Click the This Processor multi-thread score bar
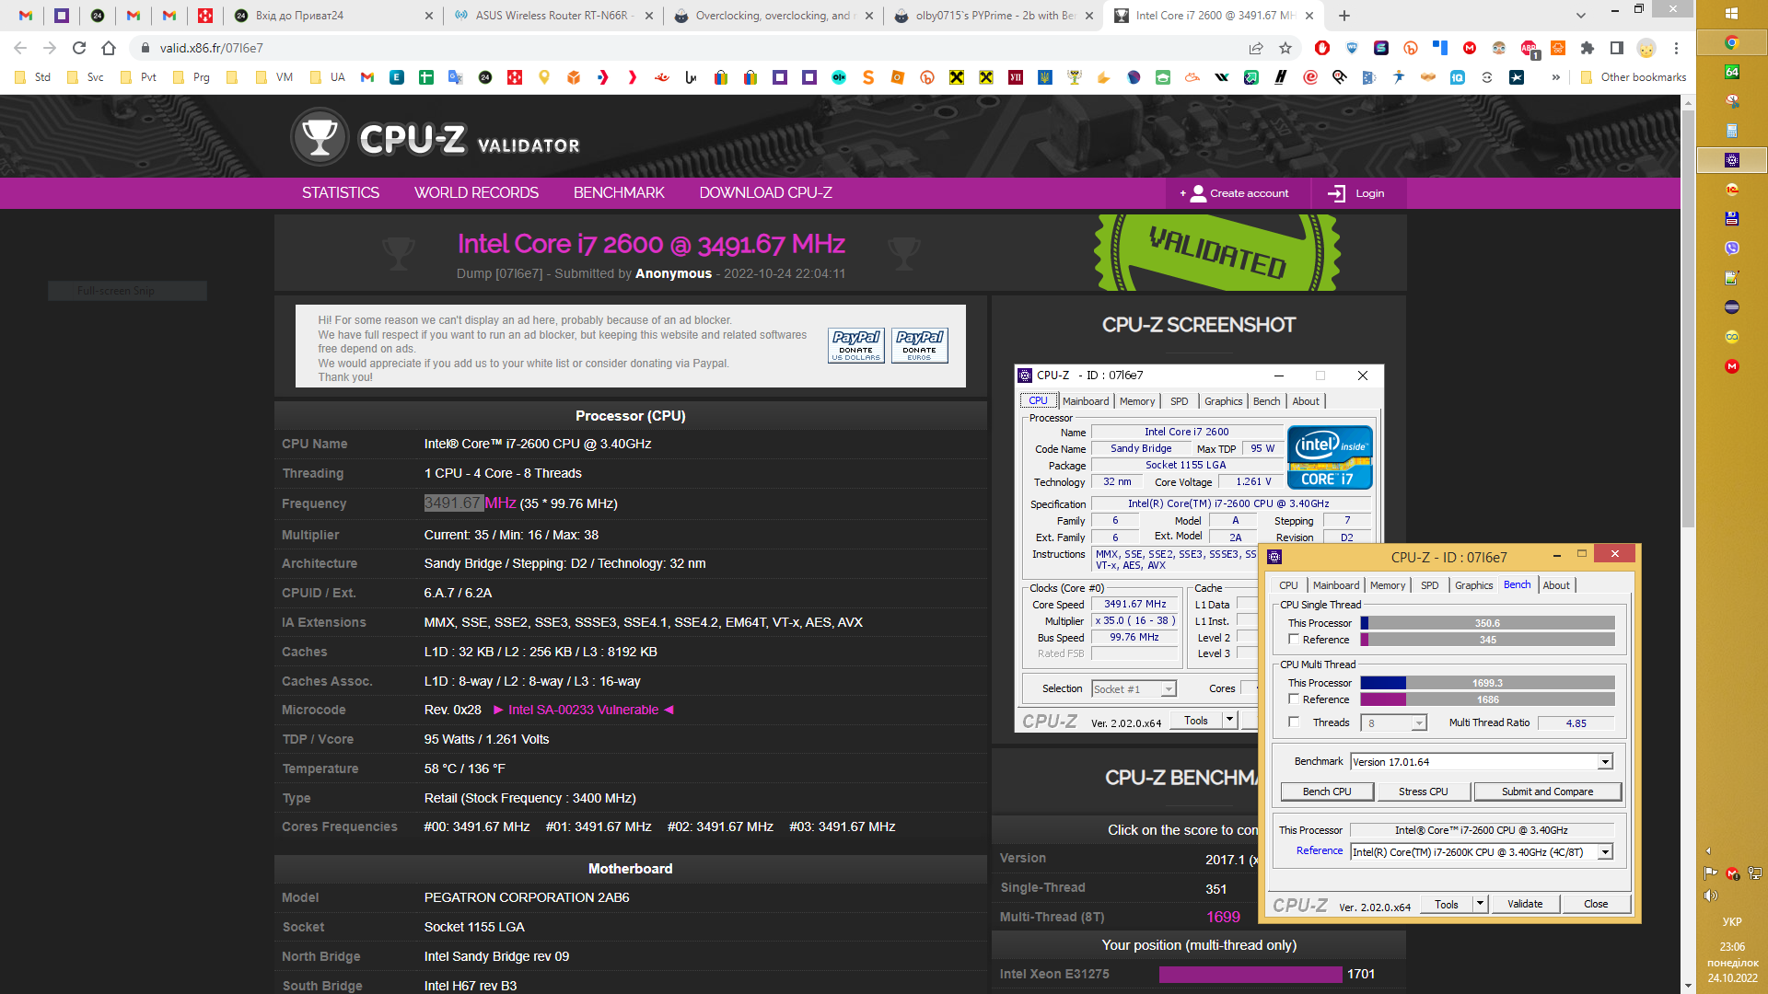This screenshot has width=1768, height=994. [1487, 683]
